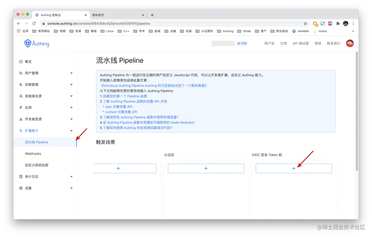Expand the 审计日志 sidebar menu

tap(45, 177)
